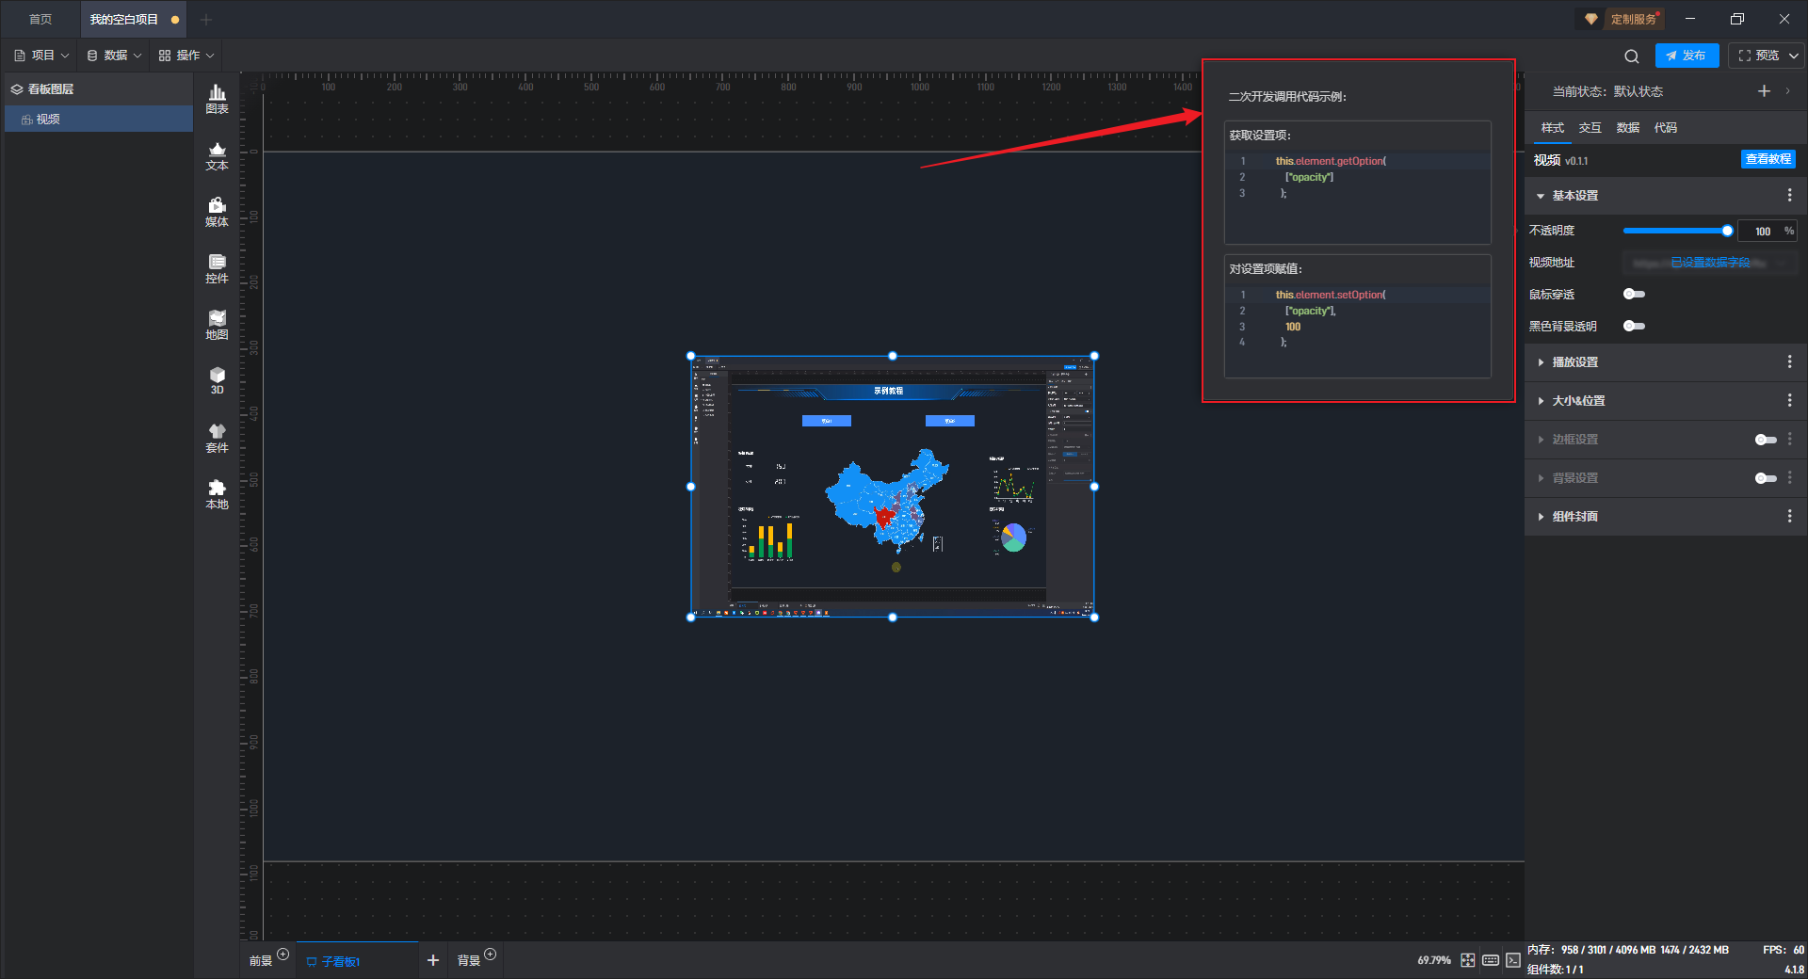Switch to the 交互 tab
Screen dimensions: 1808x979
(x=1590, y=128)
